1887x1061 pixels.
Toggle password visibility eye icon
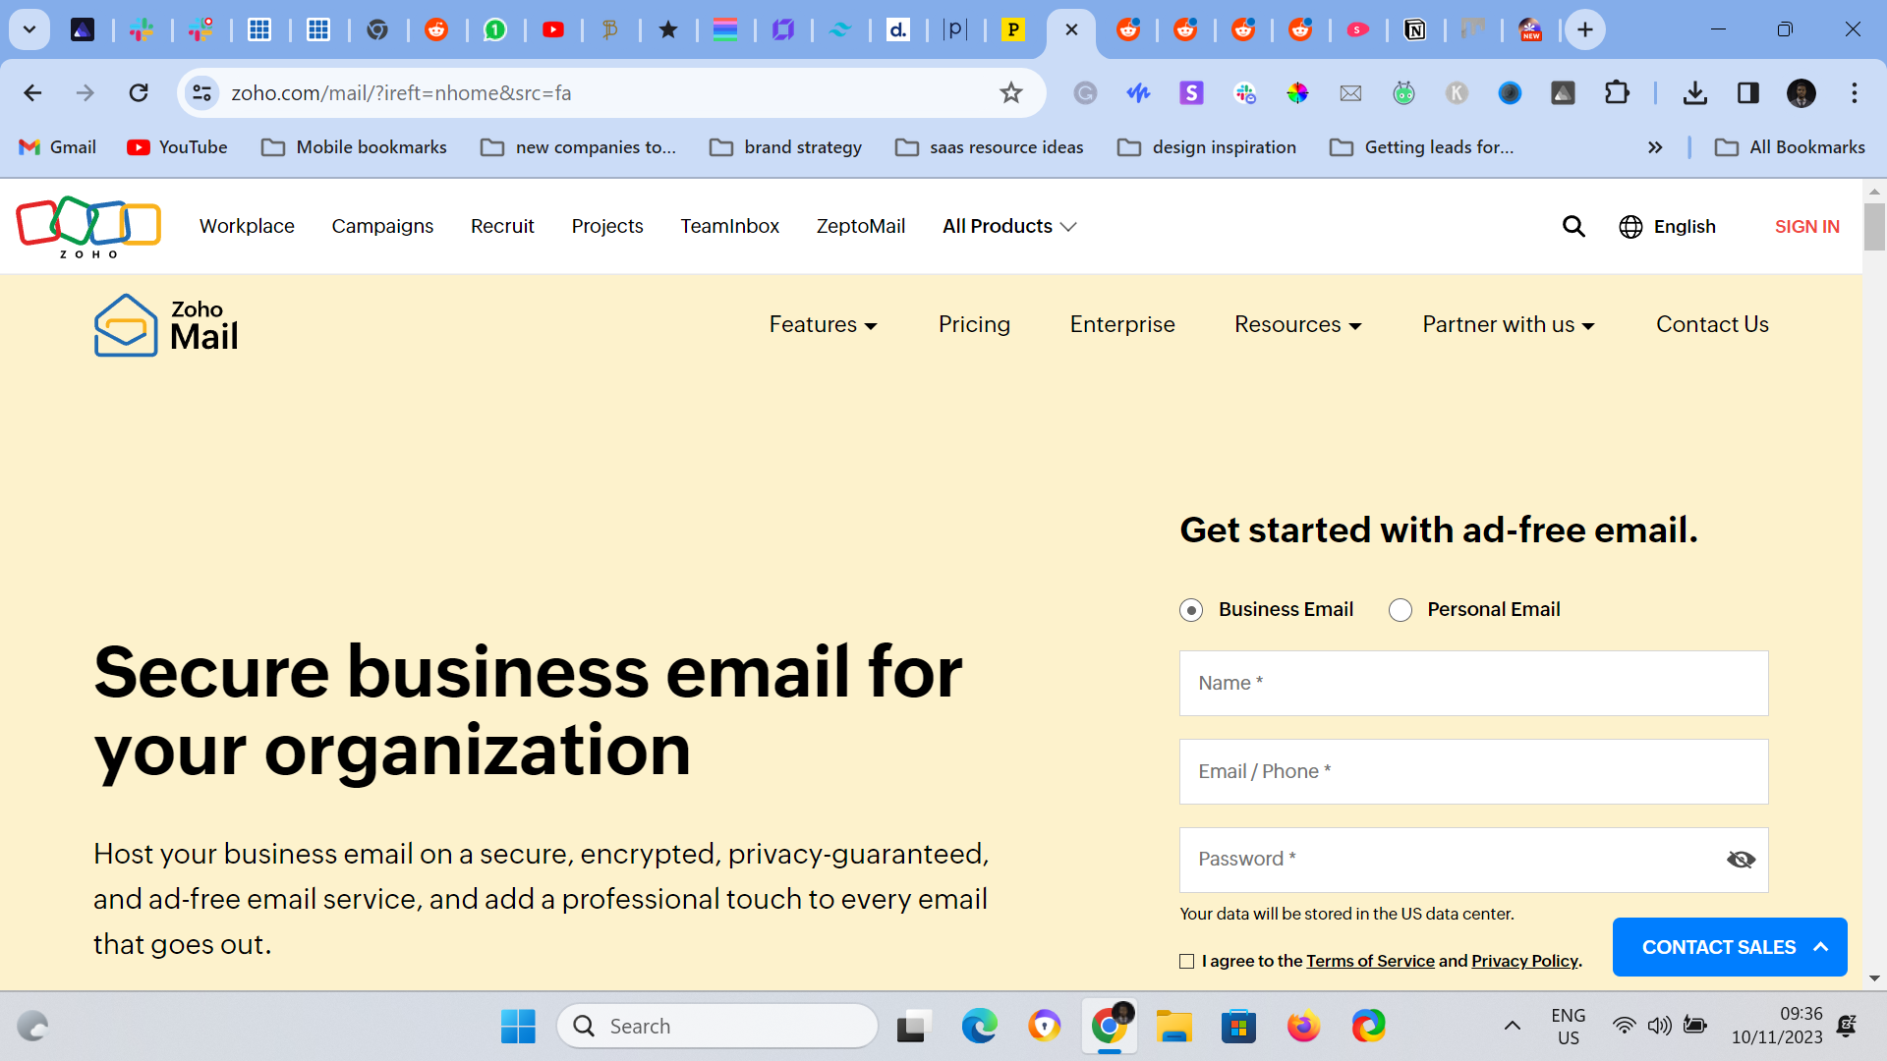[1741, 860]
